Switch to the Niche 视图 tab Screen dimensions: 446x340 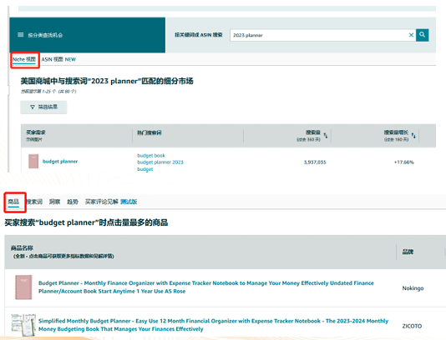coord(24,59)
